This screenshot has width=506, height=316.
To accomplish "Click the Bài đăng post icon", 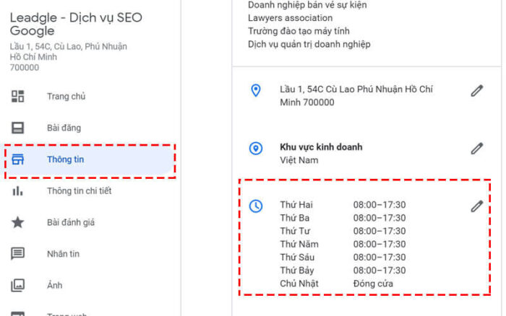I will coord(18,128).
